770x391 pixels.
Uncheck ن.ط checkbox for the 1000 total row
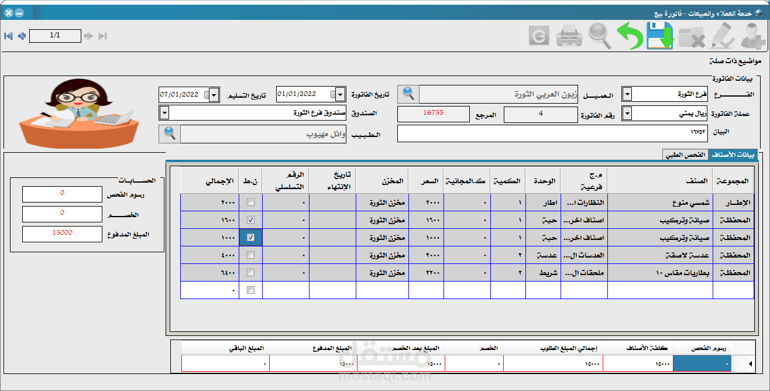tap(250, 238)
